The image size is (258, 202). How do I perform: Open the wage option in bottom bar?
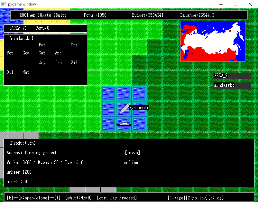pos(176,198)
